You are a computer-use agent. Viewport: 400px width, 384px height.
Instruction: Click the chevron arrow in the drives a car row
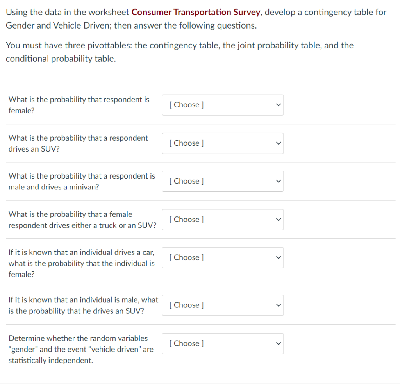278,257
